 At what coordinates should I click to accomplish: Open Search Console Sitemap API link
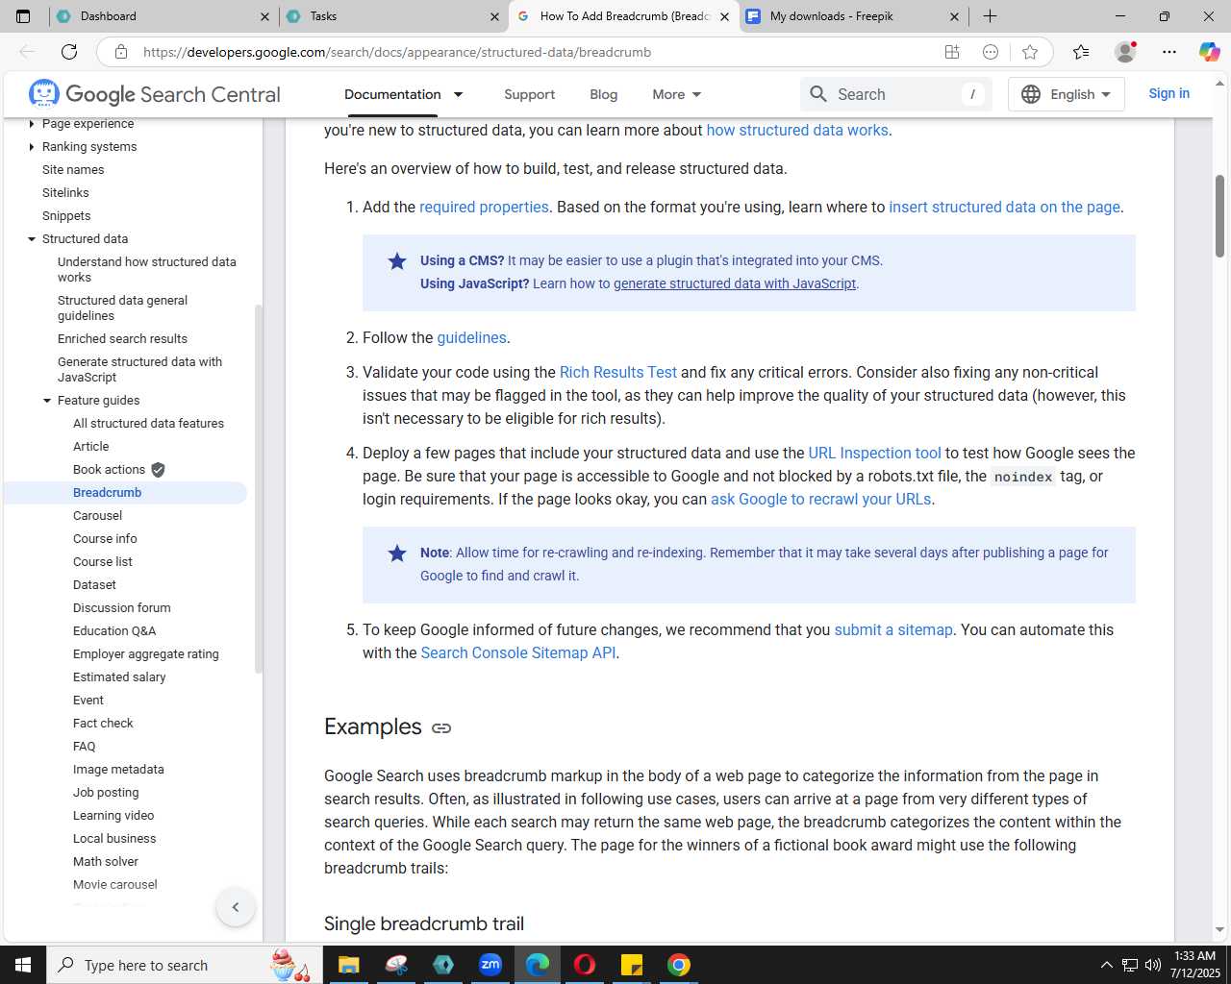coord(518,652)
